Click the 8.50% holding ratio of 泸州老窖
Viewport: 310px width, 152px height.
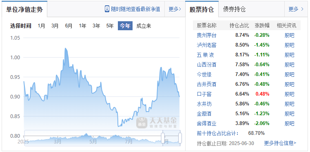242,45
